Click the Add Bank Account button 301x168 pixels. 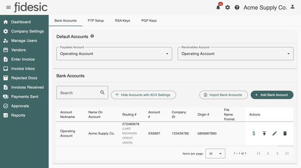(x=272, y=95)
